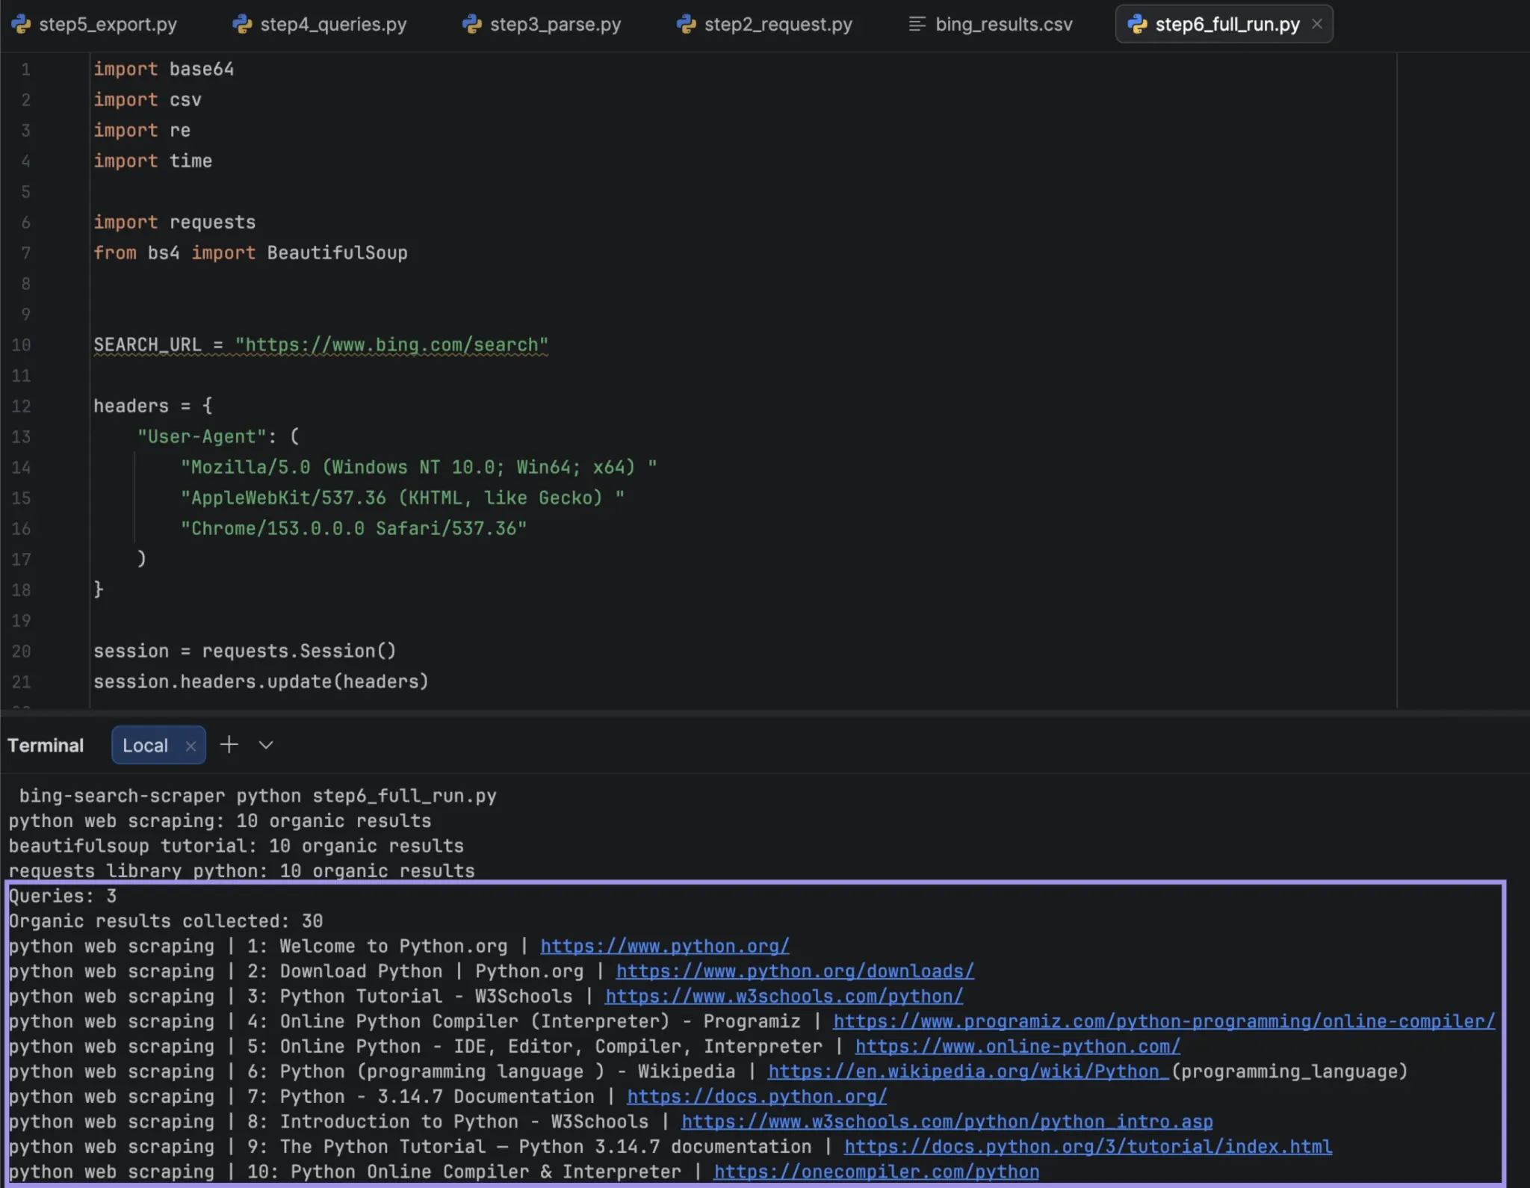Image resolution: width=1530 pixels, height=1188 pixels.
Task: Click the Mozilla/5.0 user agent string line
Action: click(x=418, y=467)
